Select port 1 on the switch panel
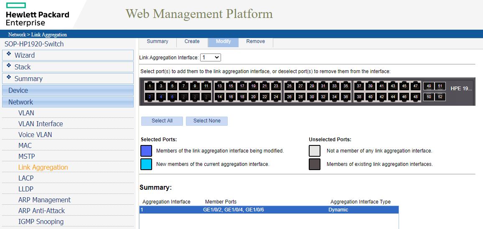This screenshot has width=483, height=229. point(150,87)
